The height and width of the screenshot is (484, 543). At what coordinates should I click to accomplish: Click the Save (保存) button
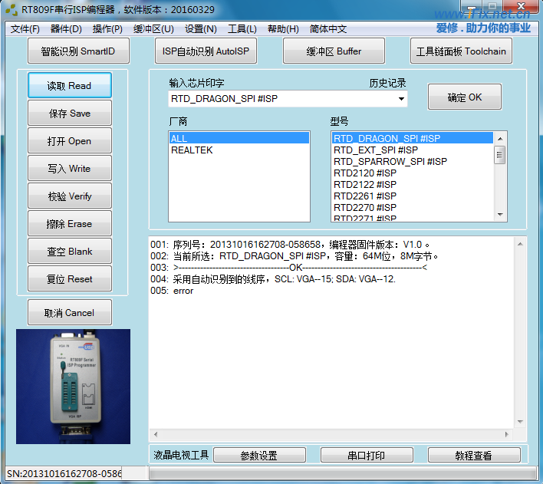(70, 114)
